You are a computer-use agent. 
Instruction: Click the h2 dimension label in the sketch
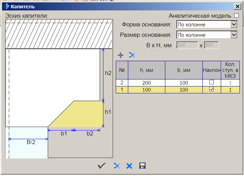108,73
